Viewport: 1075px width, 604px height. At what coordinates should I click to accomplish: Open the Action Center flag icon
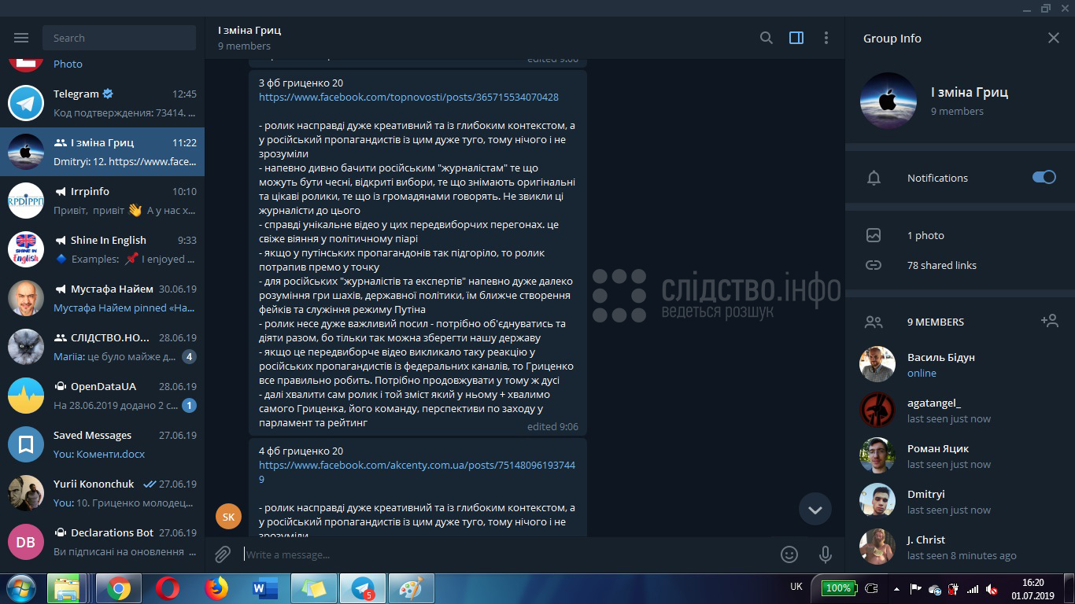click(x=916, y=588)
